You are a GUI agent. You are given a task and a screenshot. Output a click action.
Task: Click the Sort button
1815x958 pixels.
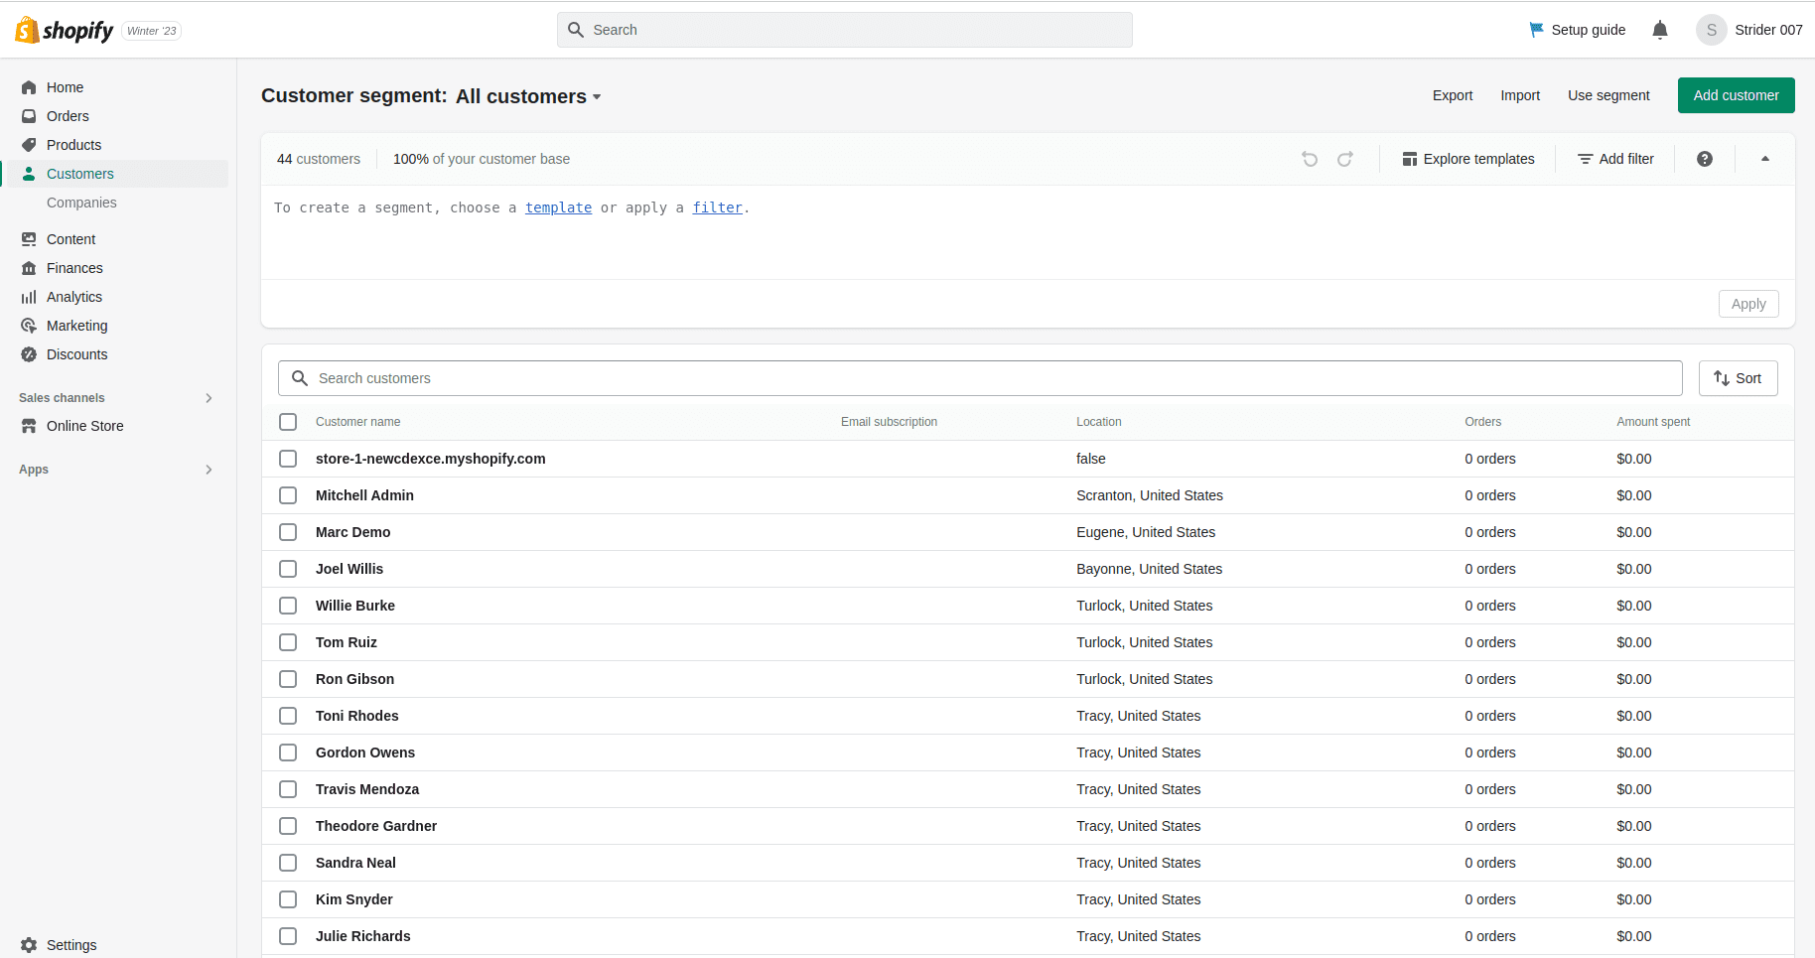(x=1739, y=378)
